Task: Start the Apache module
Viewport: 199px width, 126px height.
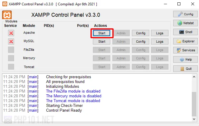Action: click(102, 33)
